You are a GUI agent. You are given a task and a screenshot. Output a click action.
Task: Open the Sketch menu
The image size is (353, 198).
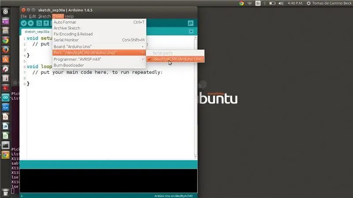[x=45, y=16]
